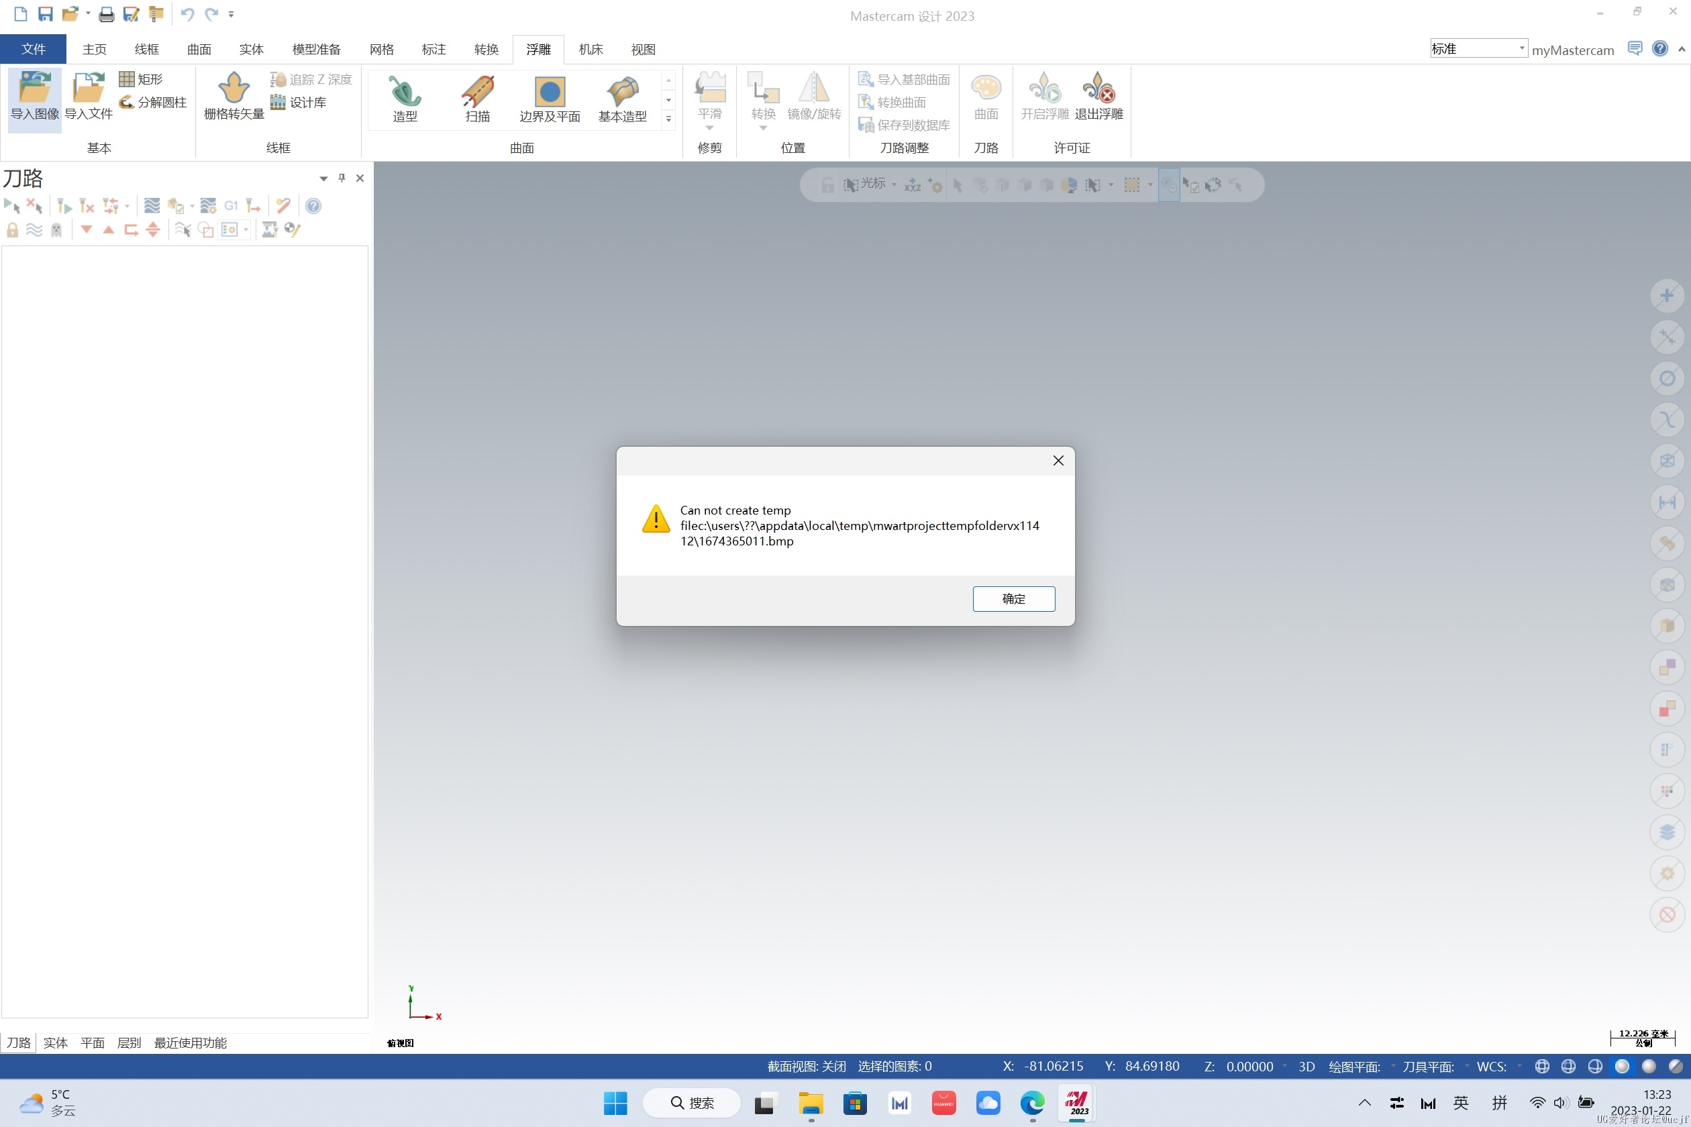Viewport: 1691px width, 1127px height.
Task: Switch to the 机床 ribbon tab
Action: tap(591, 49)
